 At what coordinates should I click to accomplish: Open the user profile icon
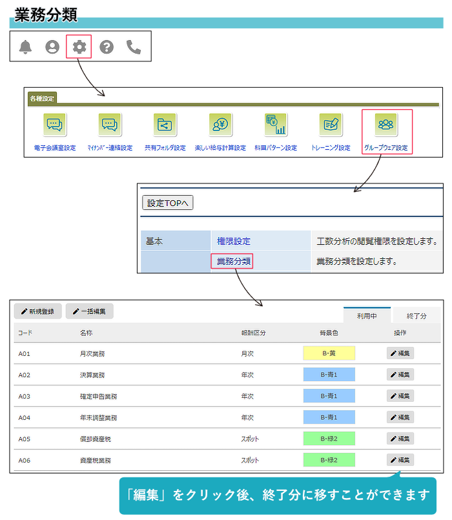(52, 47)
